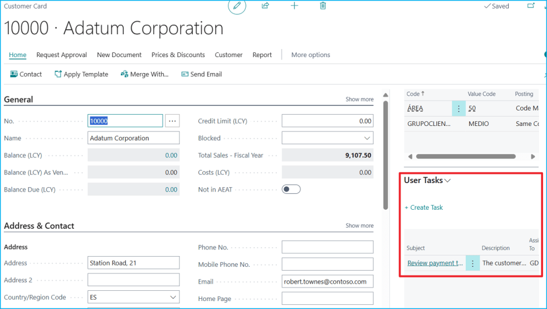The image size is (547, 309).
Task: Click the Apply Template action
Action: (x=81, y=74)
